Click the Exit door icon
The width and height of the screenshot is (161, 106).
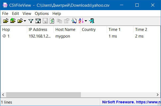click(92, 21)
